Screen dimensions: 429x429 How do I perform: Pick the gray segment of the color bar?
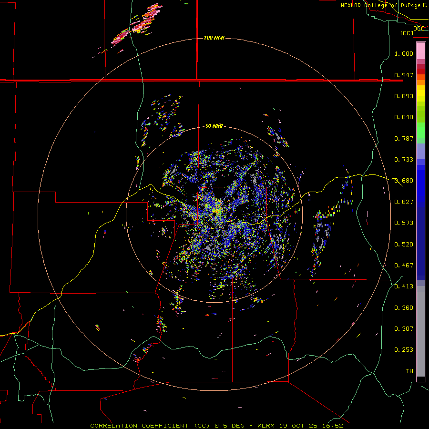point(421,331)
